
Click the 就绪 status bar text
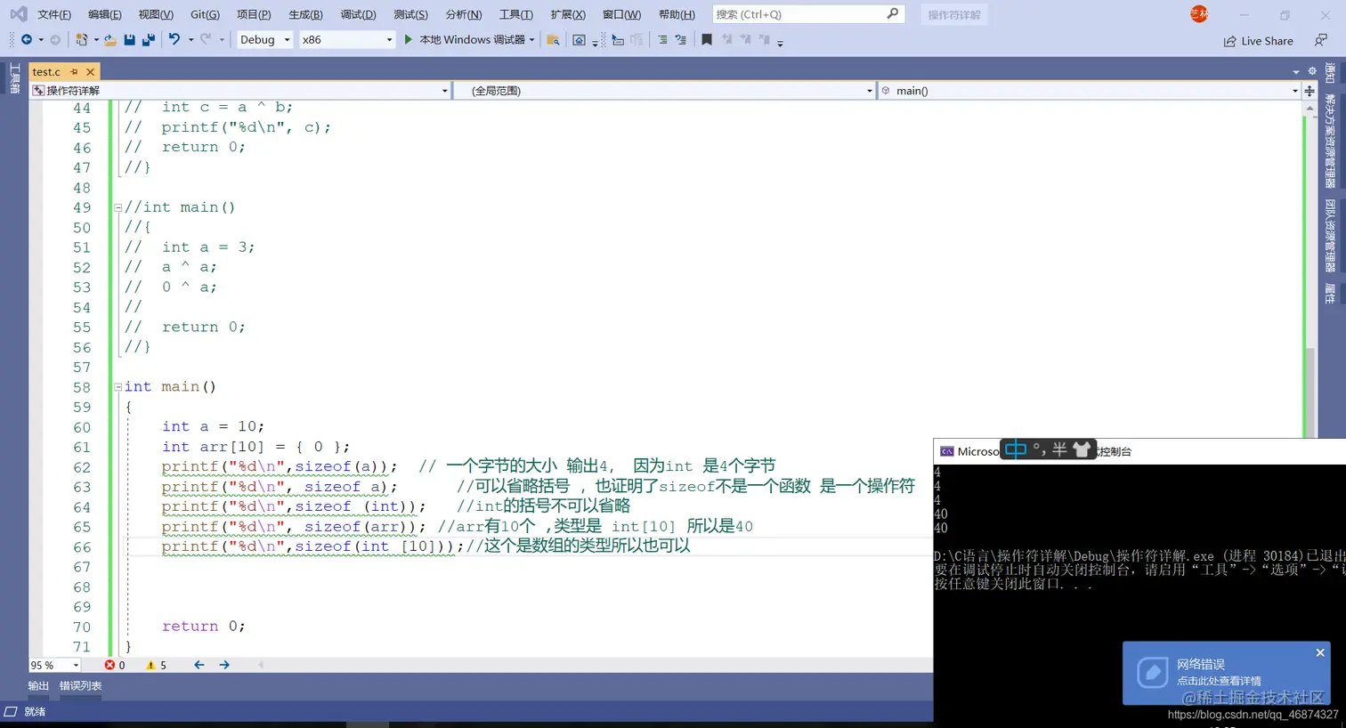[x=35, y=712]
